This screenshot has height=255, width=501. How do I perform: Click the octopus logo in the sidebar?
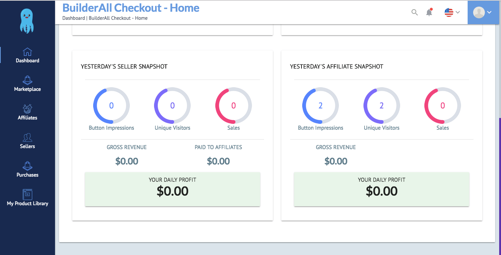(28, 21)
